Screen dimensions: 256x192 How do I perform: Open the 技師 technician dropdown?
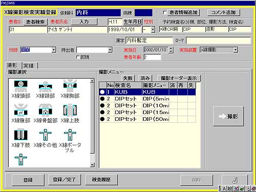click(x=54, y=50)
